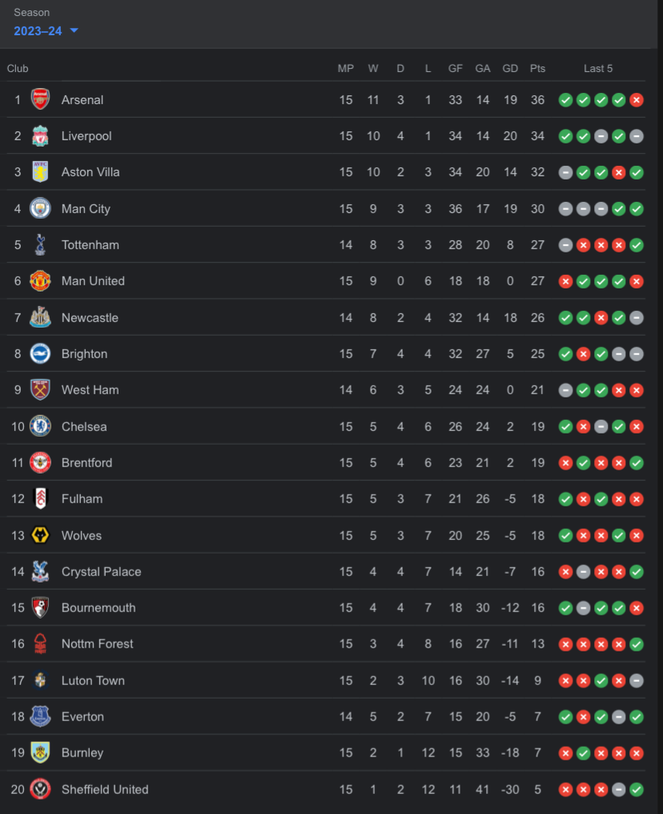This screenshot has width=663, height=814.
Task: Click the Wolves crest icon
Action: [40, 535]
